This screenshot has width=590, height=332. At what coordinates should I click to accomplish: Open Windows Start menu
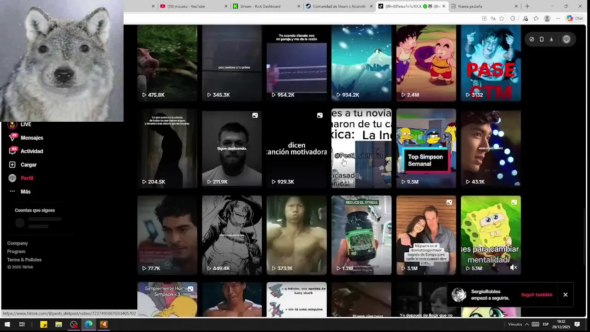[7, 325]
